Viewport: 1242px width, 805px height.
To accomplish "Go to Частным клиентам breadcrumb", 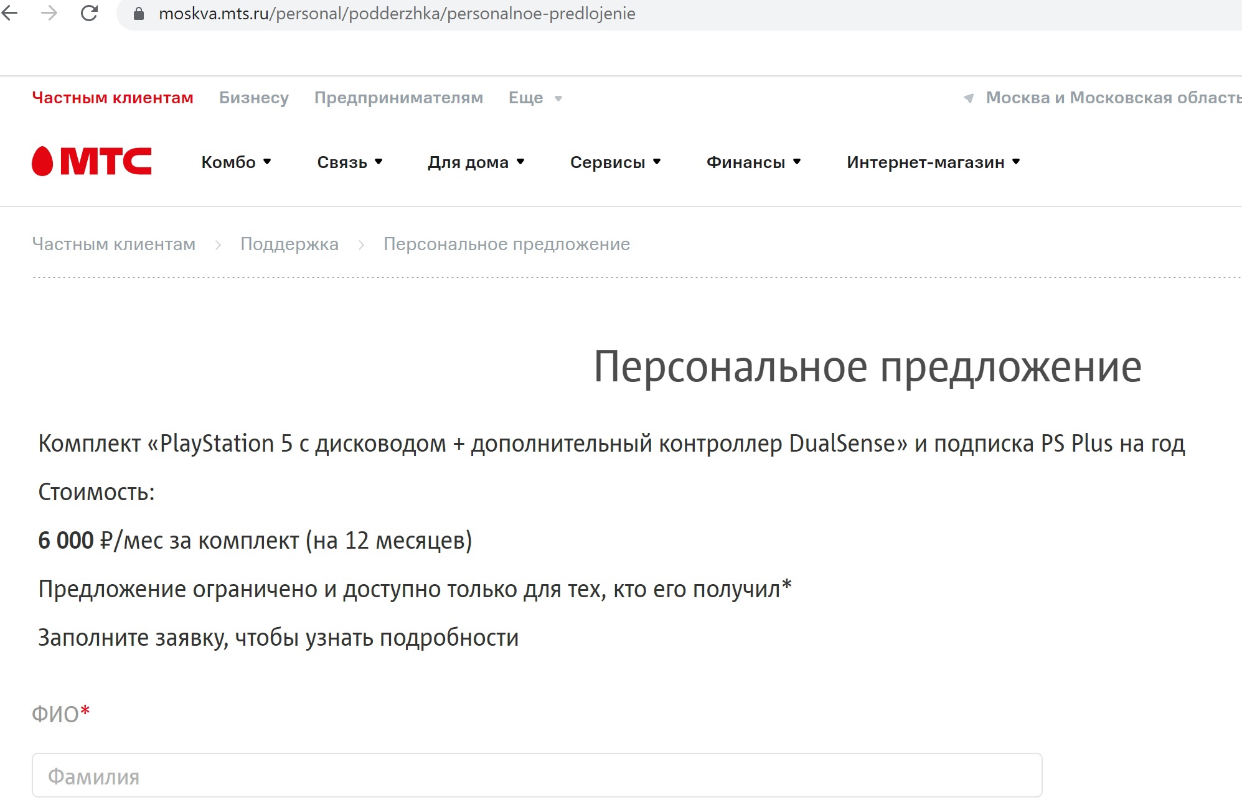I will pyautogui.click(x=114, y=244).
